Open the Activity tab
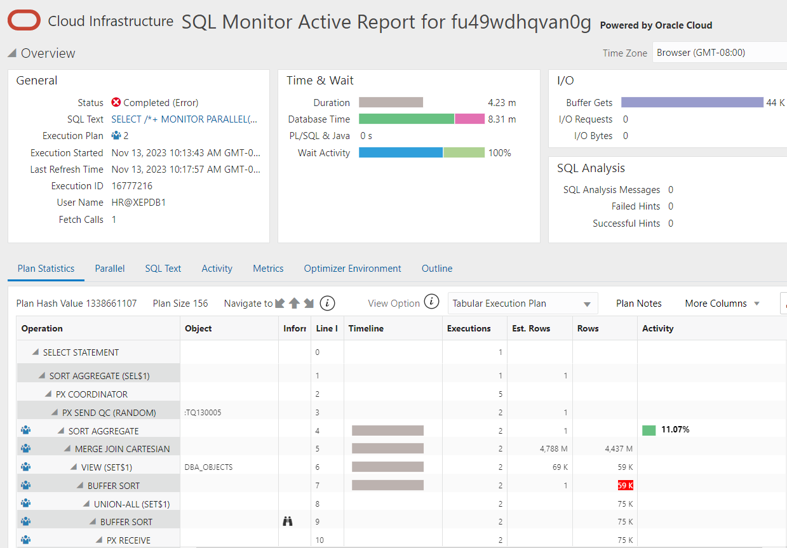The image size is (787, 548). click(217, 269)
